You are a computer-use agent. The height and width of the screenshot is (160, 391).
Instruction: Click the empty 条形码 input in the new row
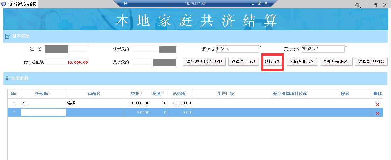43,113
